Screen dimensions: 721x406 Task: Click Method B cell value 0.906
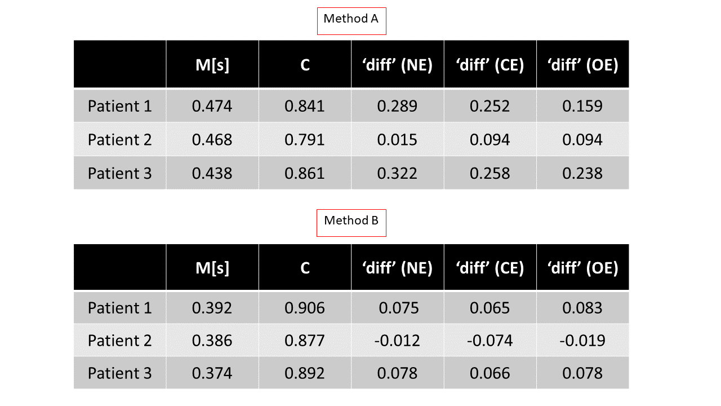(305, 308)
